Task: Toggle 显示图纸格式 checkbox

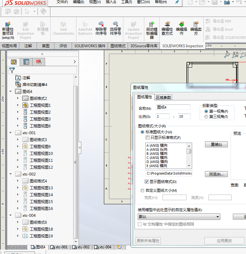Action: point(146,182)
